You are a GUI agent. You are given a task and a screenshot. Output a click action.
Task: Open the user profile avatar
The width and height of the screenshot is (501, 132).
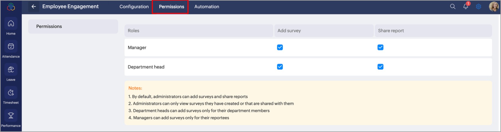[494, 7]
